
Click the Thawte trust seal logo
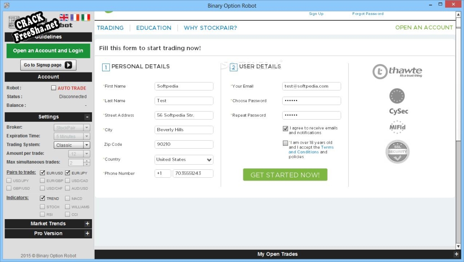click(x=397, y=72)
